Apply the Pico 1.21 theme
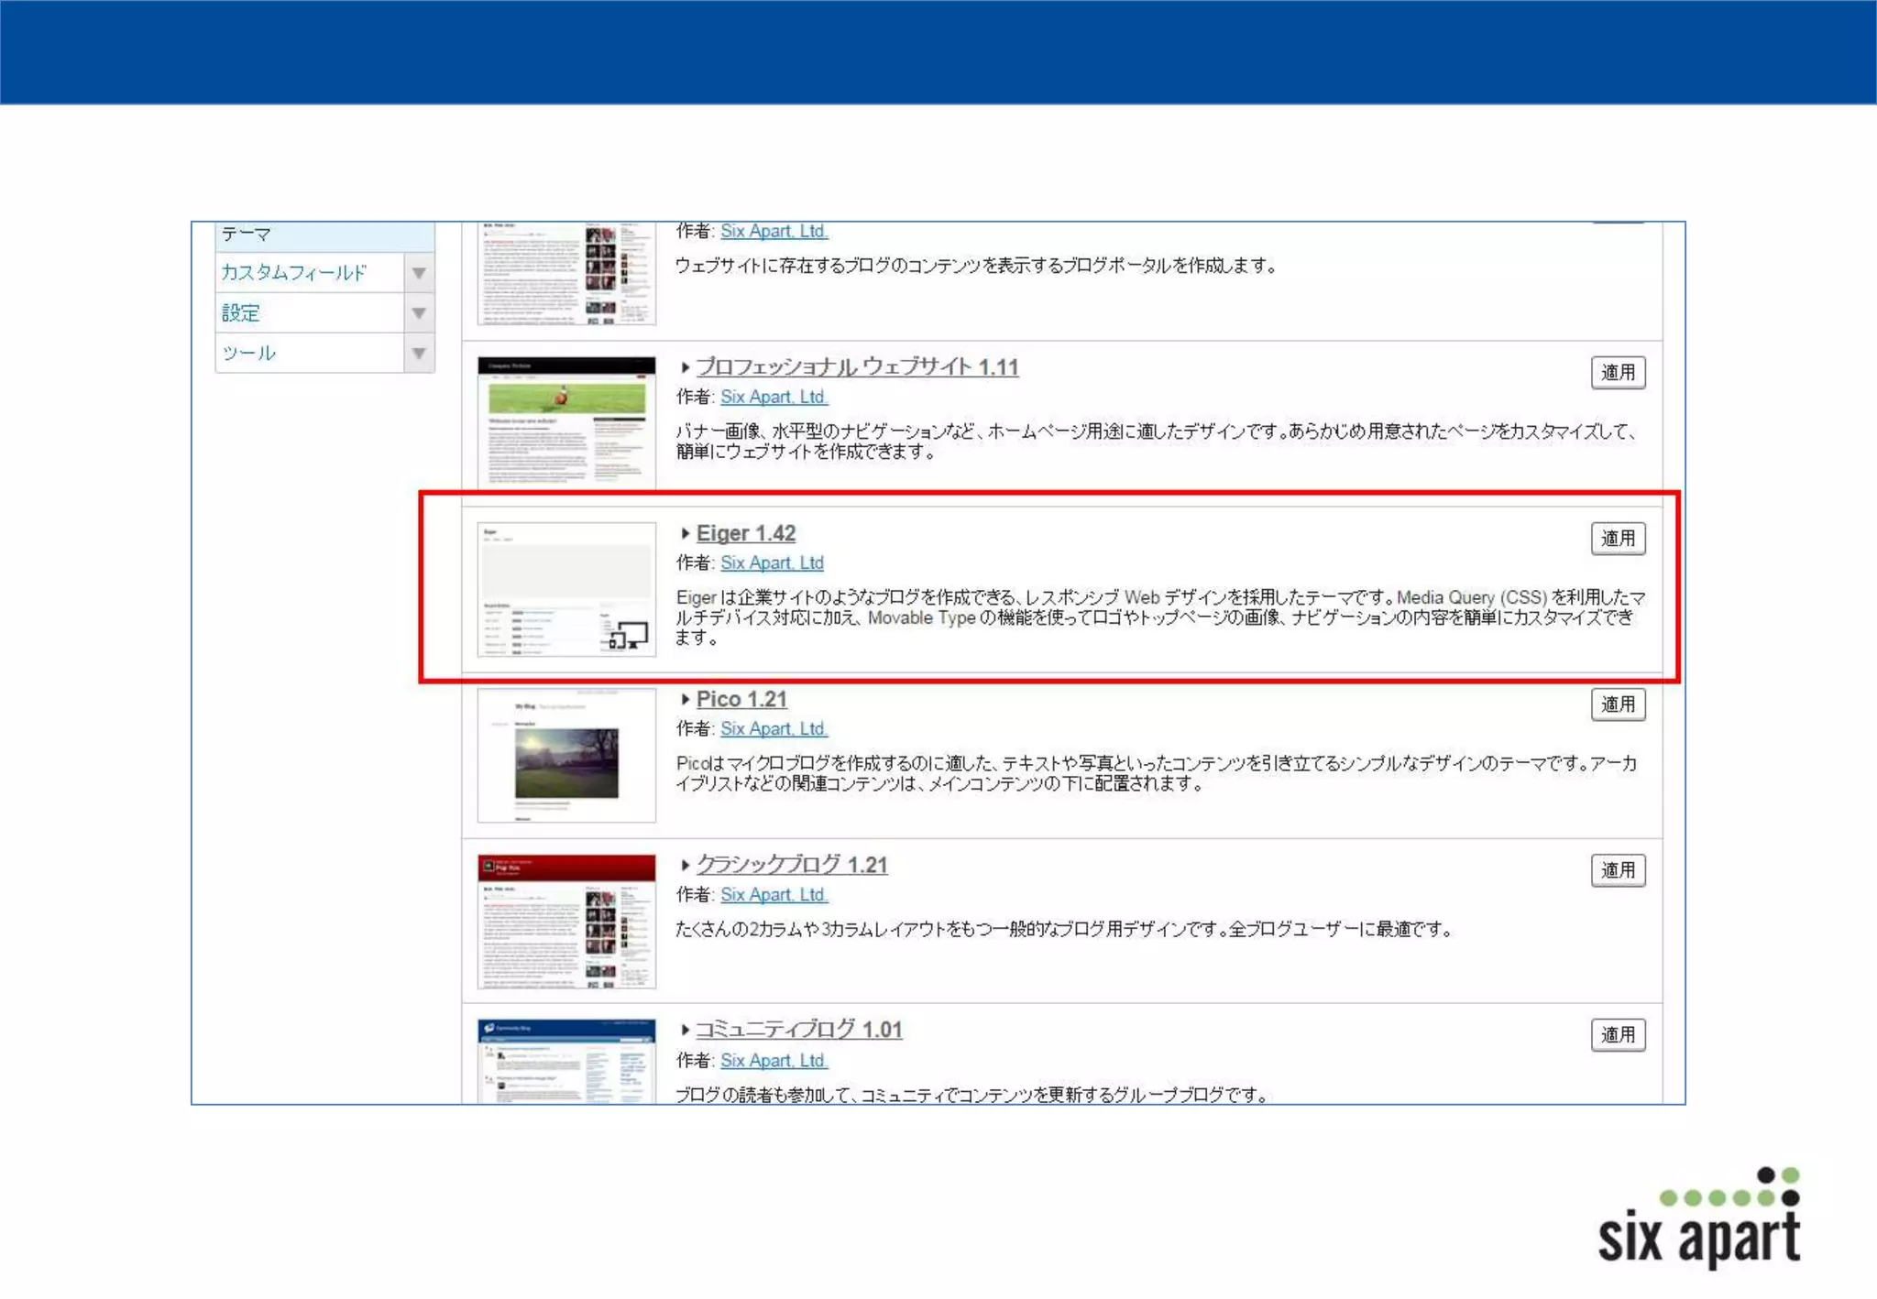Image resolution: width=1877 pixels, height=1299 pixels. coord(1618,704)
